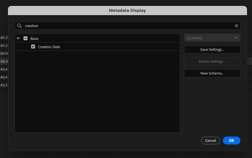Open the (Custom) settings preset dropdown
This screenshot has width=252, height=158.
(x=212, y=38)
